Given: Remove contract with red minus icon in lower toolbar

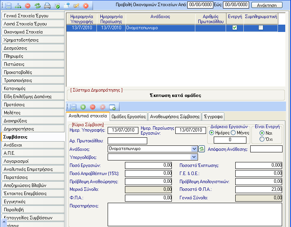Looking at the screenshot, I should tap(93, 107).
